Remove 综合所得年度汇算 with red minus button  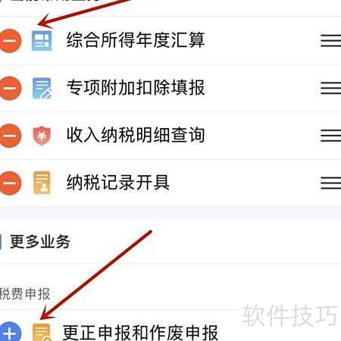coord(10,41)
